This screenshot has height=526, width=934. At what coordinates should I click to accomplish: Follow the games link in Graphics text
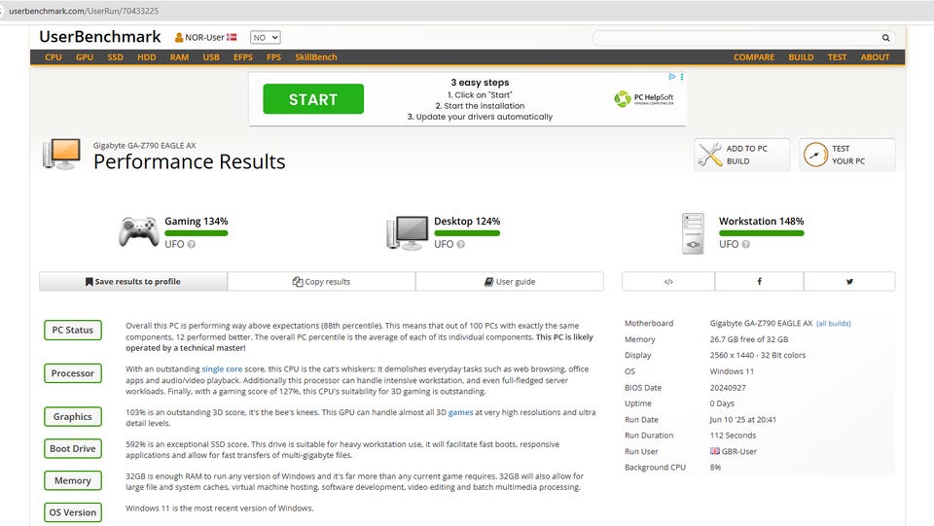[x=460, y=411]
